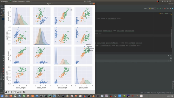Click the Python 3.6 interpreter status

pyautogui.click(x=164, y=93)
